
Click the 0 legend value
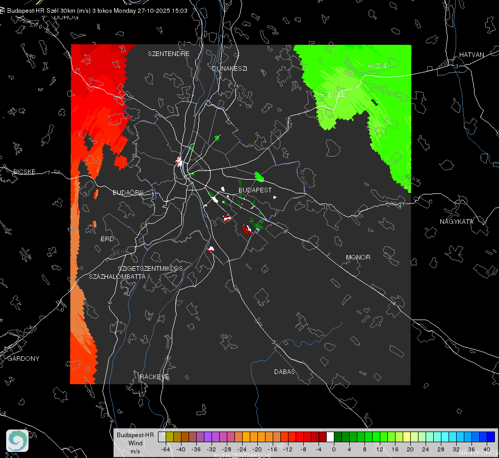[x=333, y=449]
